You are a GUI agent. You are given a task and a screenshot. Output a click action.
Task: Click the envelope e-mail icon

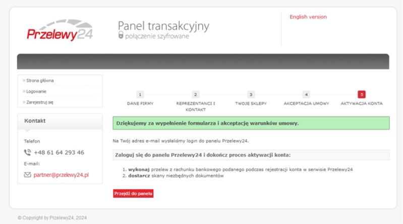[27, 175]
